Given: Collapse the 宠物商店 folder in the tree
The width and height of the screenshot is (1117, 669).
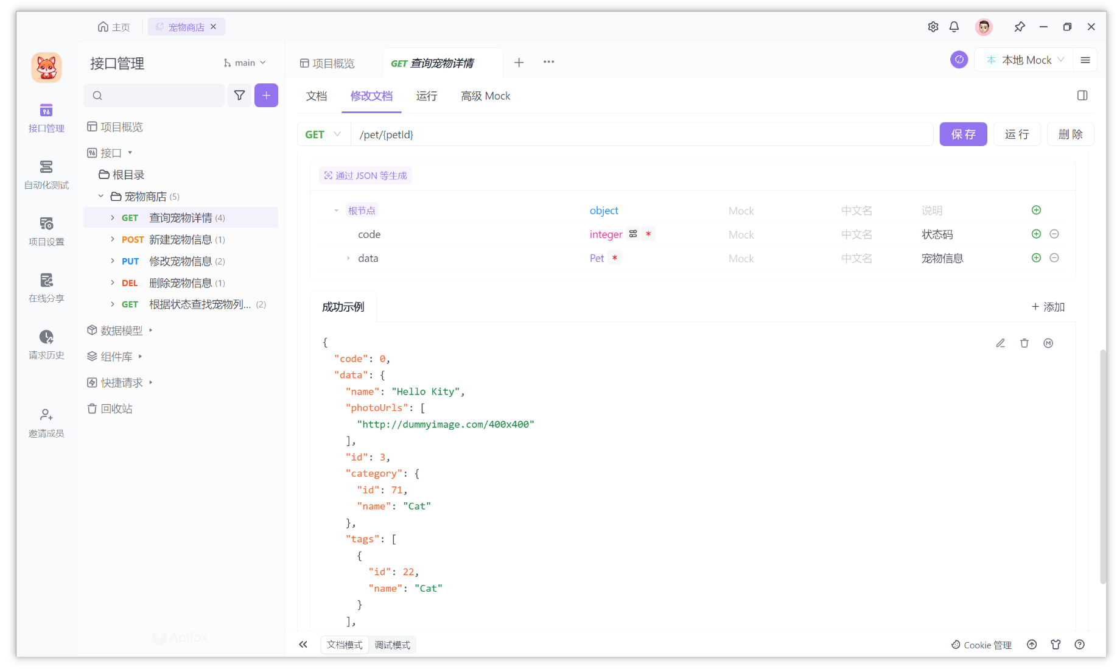Looking at the screenshot, I should tap(100, 196).
